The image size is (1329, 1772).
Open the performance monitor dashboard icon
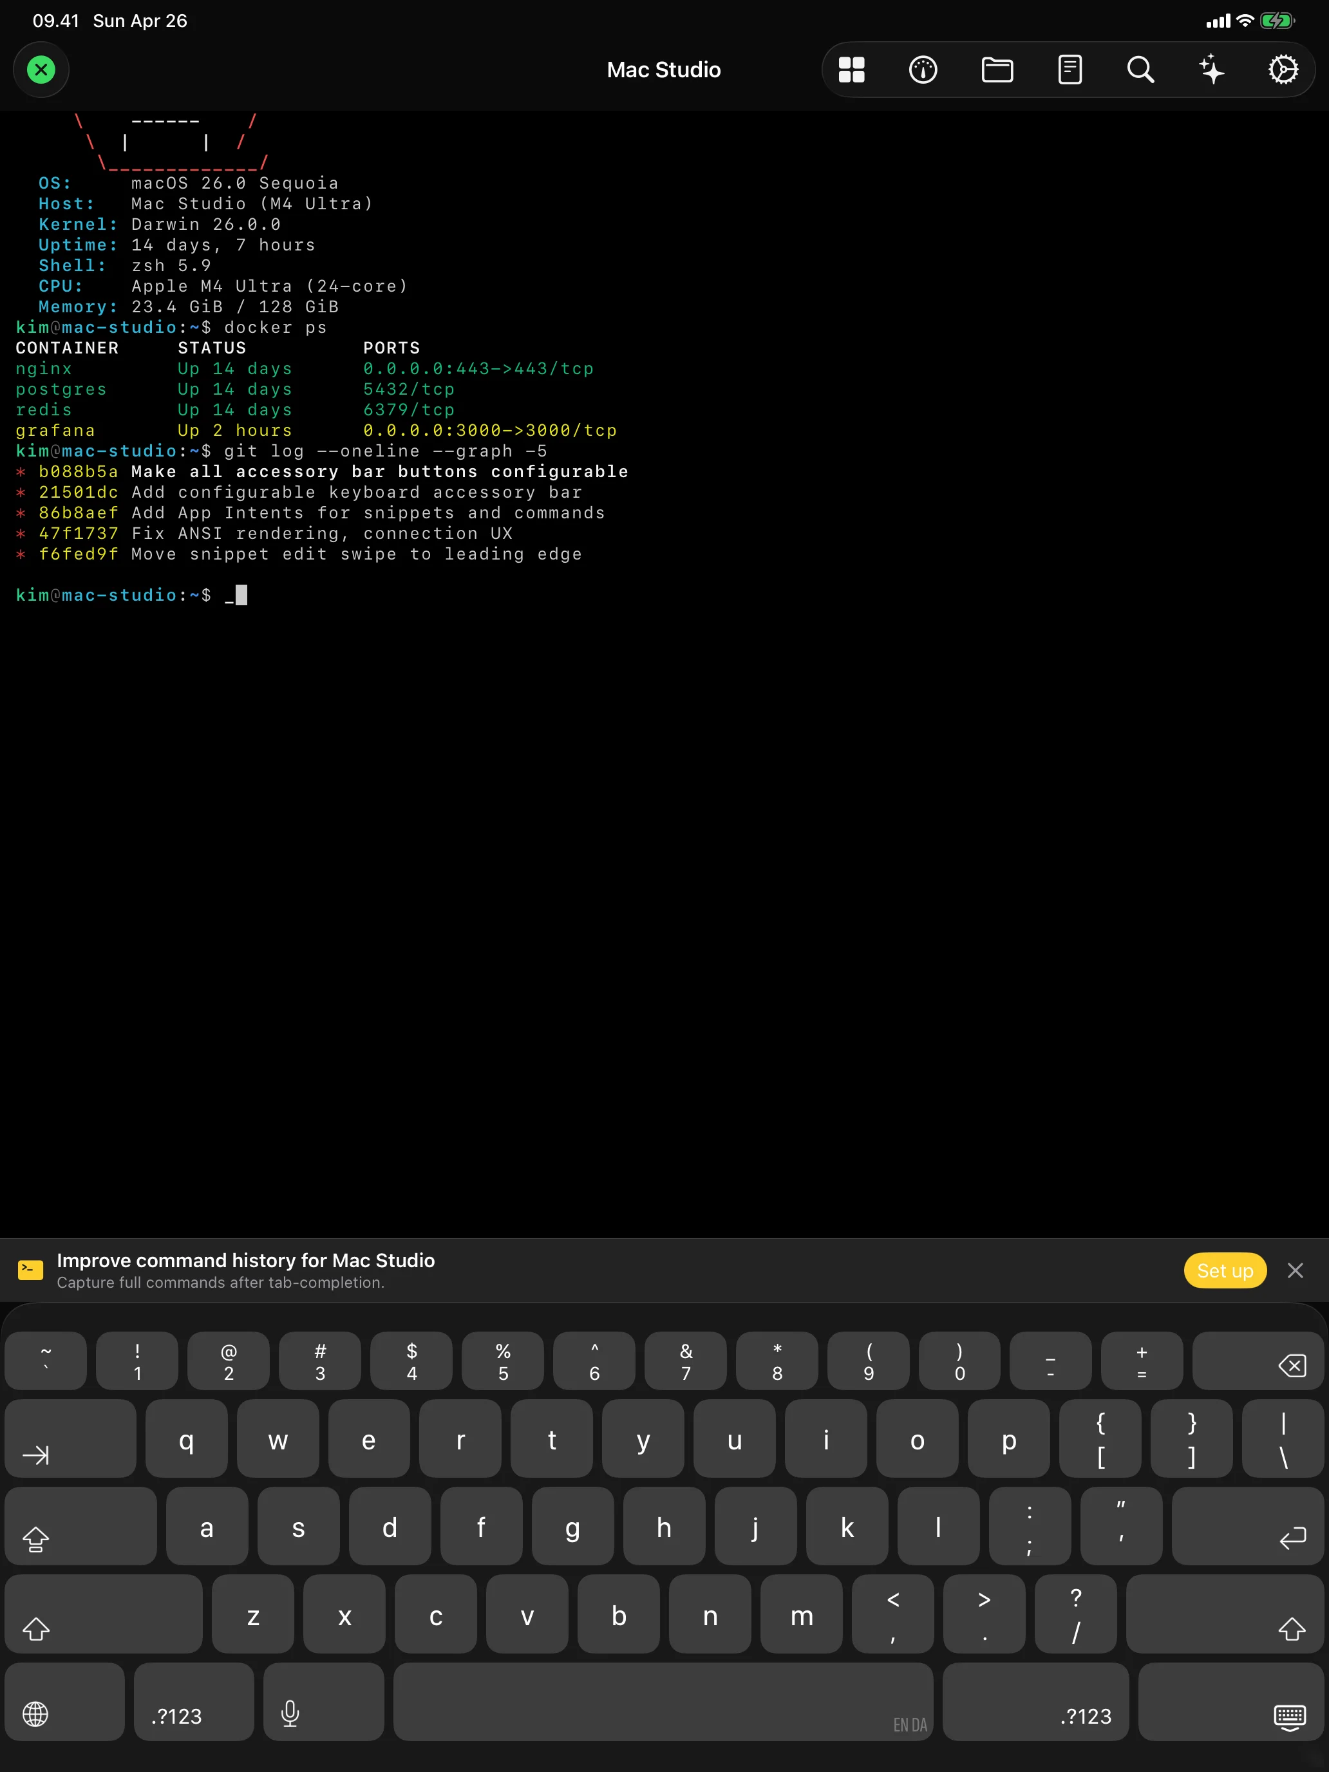[x=923, y=70]
